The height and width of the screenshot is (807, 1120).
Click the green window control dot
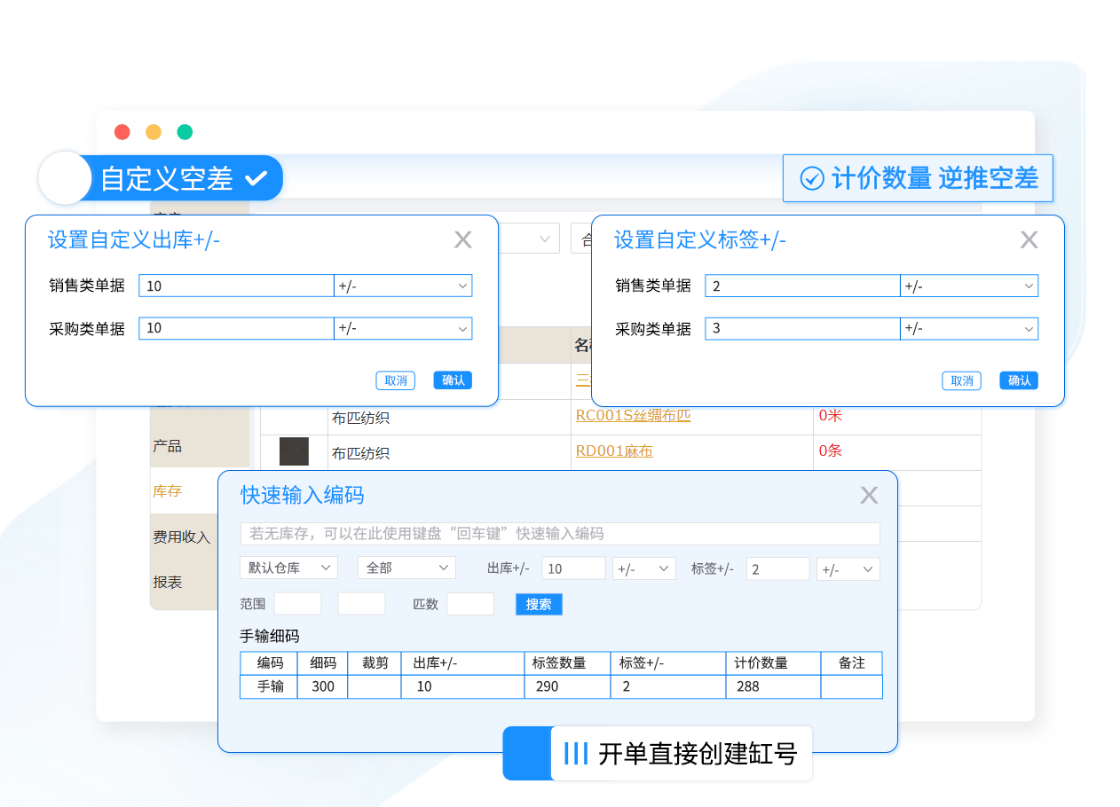coord(185,132)
